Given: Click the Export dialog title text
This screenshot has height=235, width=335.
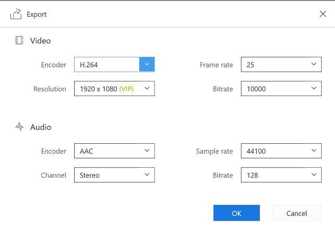Looking at the screenshot, I should point(37,14).
